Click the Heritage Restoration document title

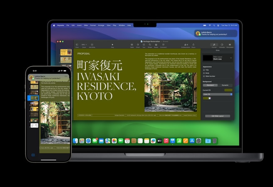[x=151, y=42]
